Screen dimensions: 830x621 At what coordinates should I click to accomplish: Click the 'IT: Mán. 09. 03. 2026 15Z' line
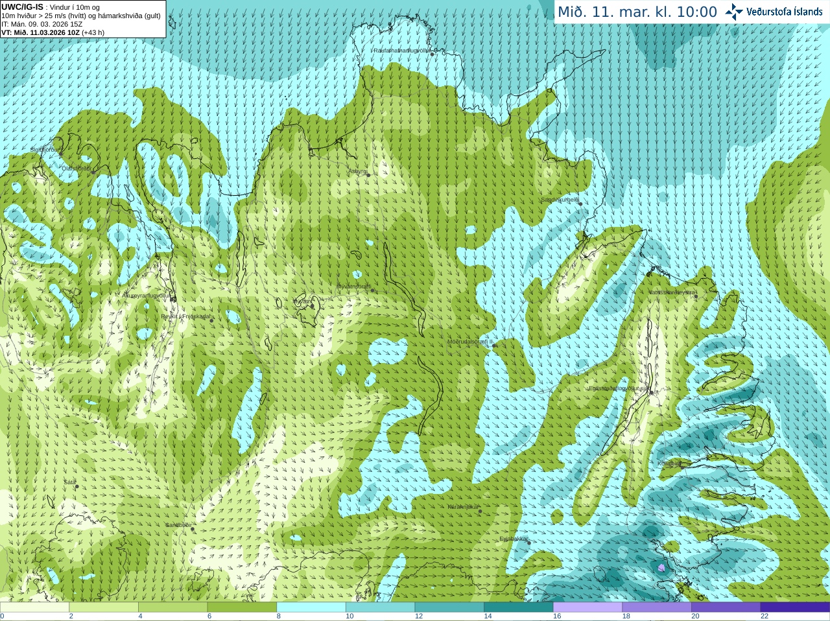42,24
